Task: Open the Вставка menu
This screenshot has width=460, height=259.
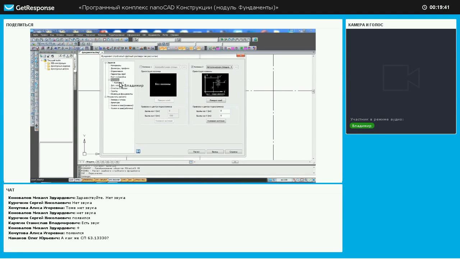Action: [x=60, y=35]
